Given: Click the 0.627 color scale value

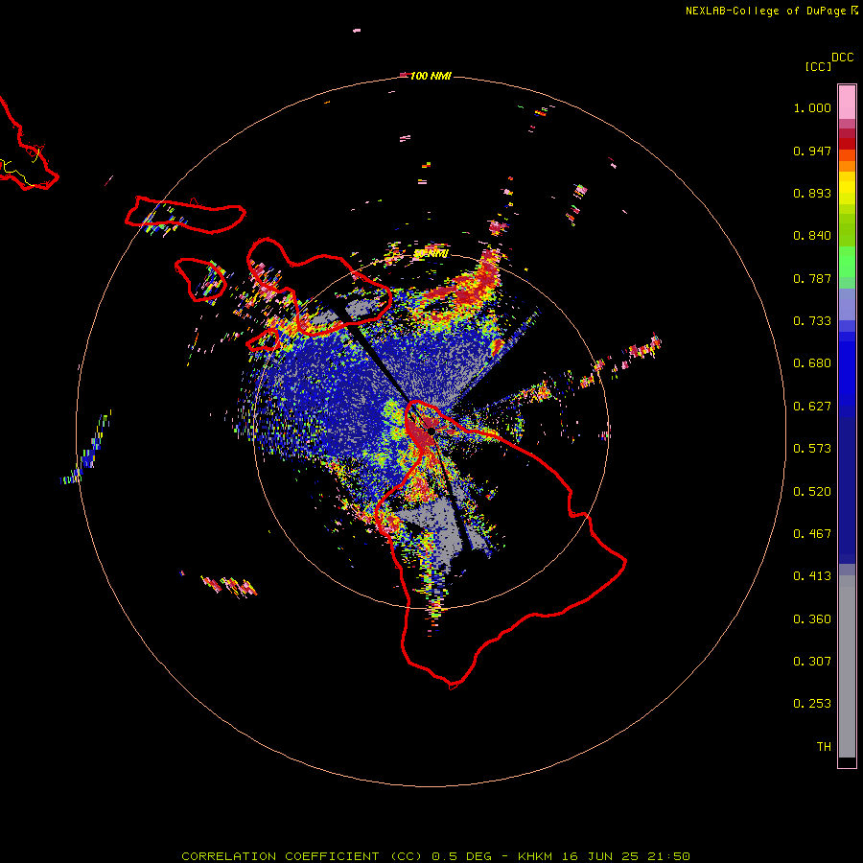Looking at the screenshot, I should tap(812, 407).
